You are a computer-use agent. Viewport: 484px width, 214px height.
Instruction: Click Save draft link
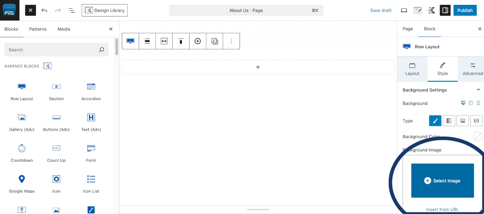(381, 10)
